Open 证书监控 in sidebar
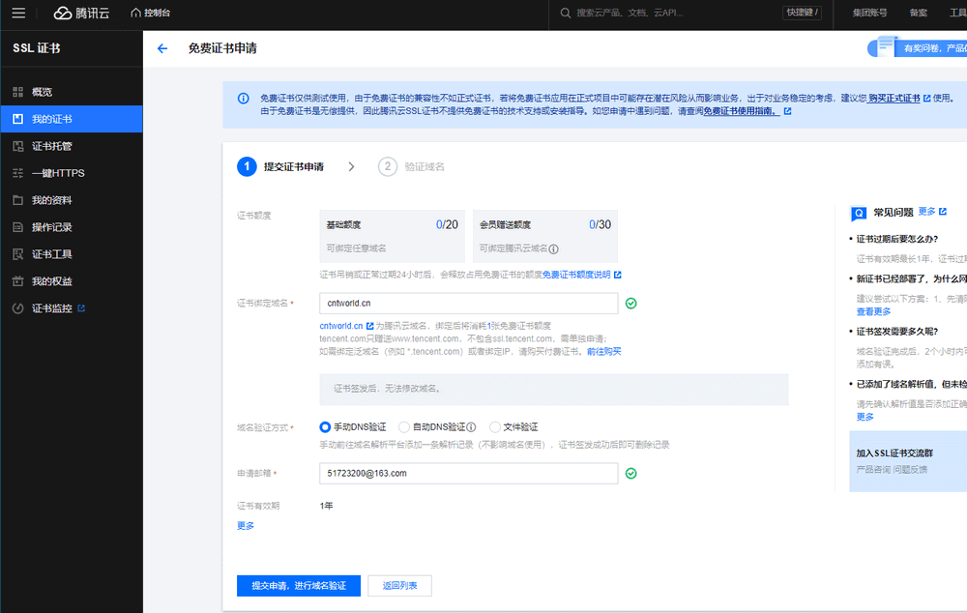Image resolution: width=967 pixels, height=613 pixels. point(51,308)
